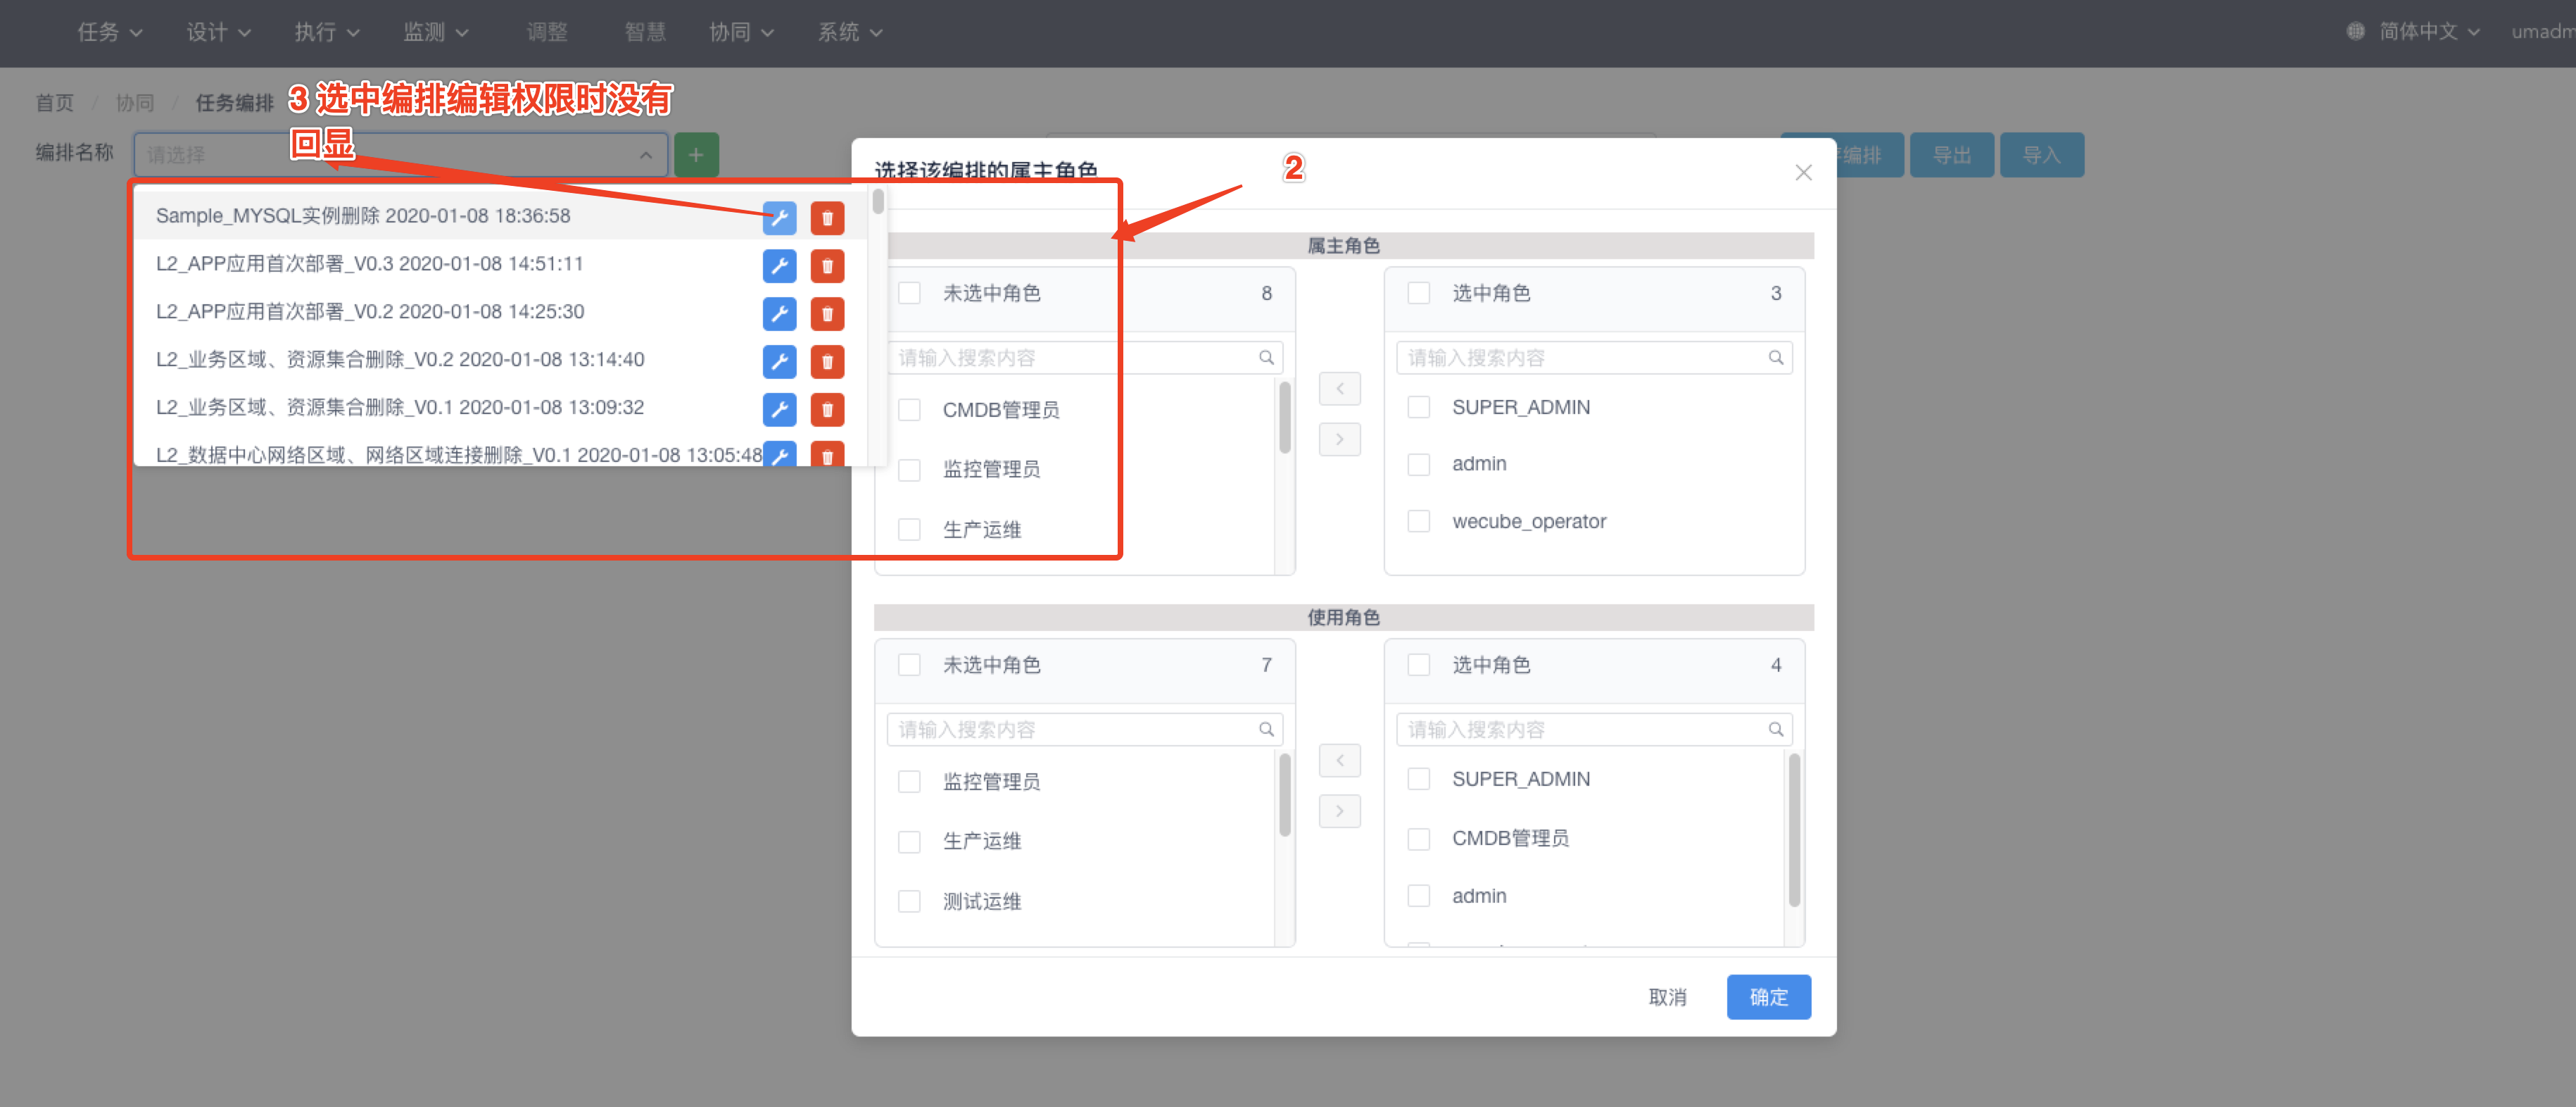This screenshot has width=2576, height=1107.
Task: Click the 导出 button
Action: coord(1951,155)
